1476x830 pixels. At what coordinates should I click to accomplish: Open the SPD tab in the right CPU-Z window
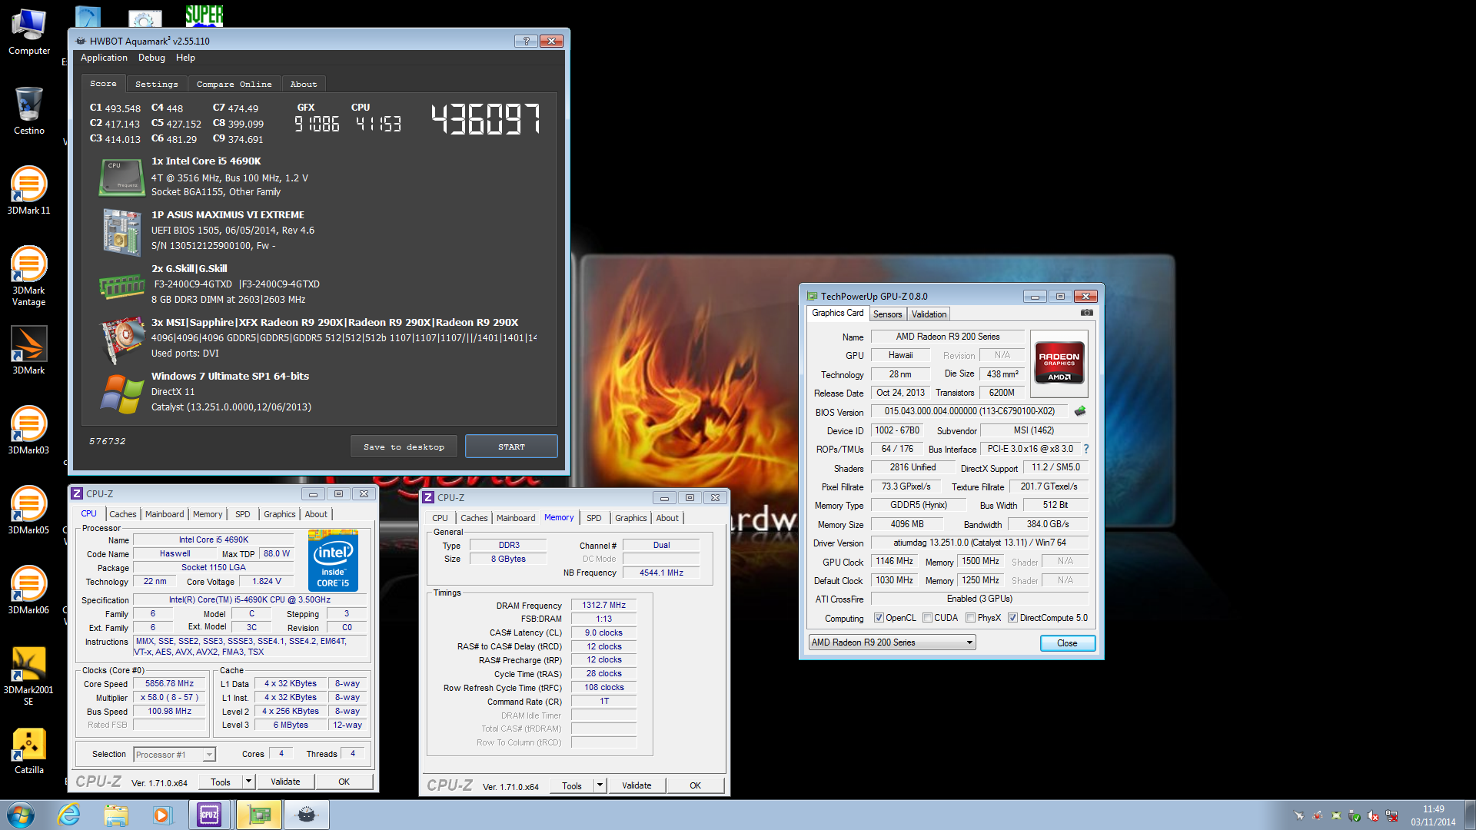click(594, 518)
